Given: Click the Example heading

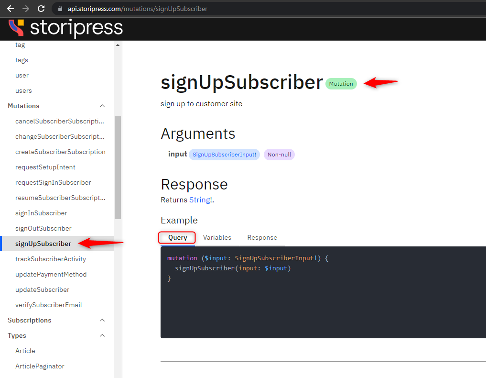Looking at the screenshot, I should coord(179,221).
